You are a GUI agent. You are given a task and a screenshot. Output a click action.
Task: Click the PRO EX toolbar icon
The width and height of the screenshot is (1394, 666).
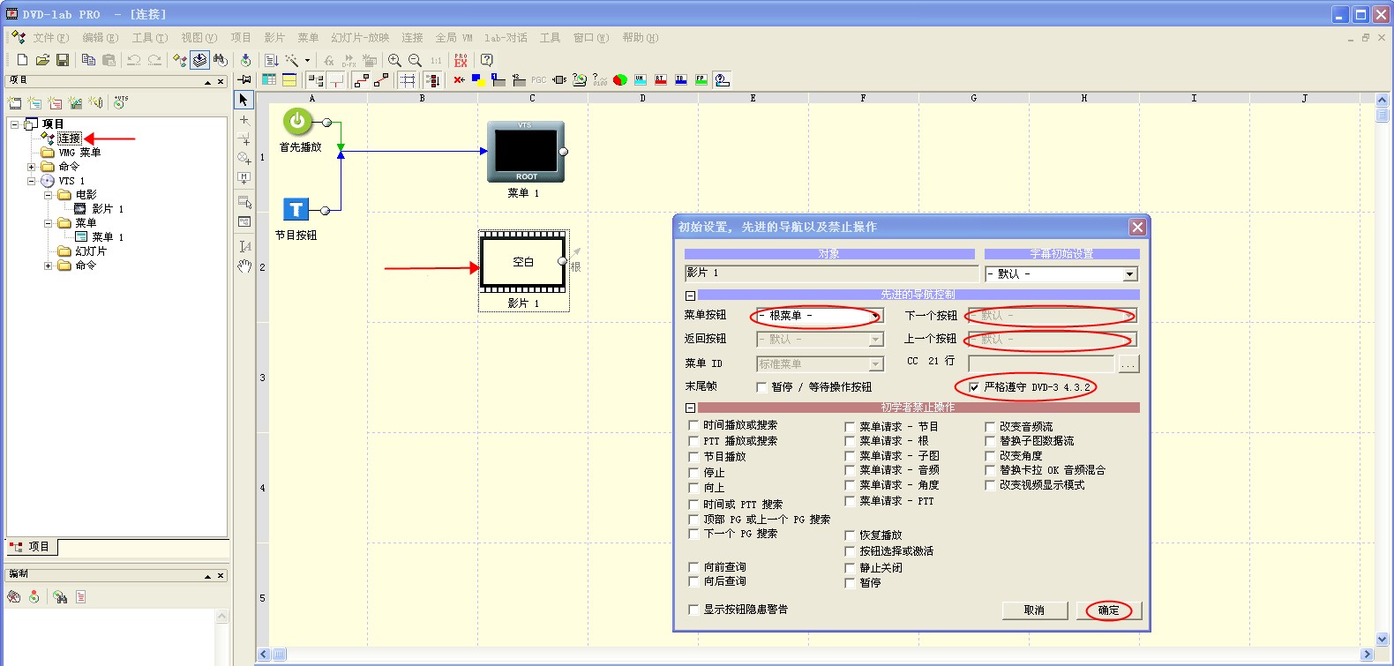461,60
